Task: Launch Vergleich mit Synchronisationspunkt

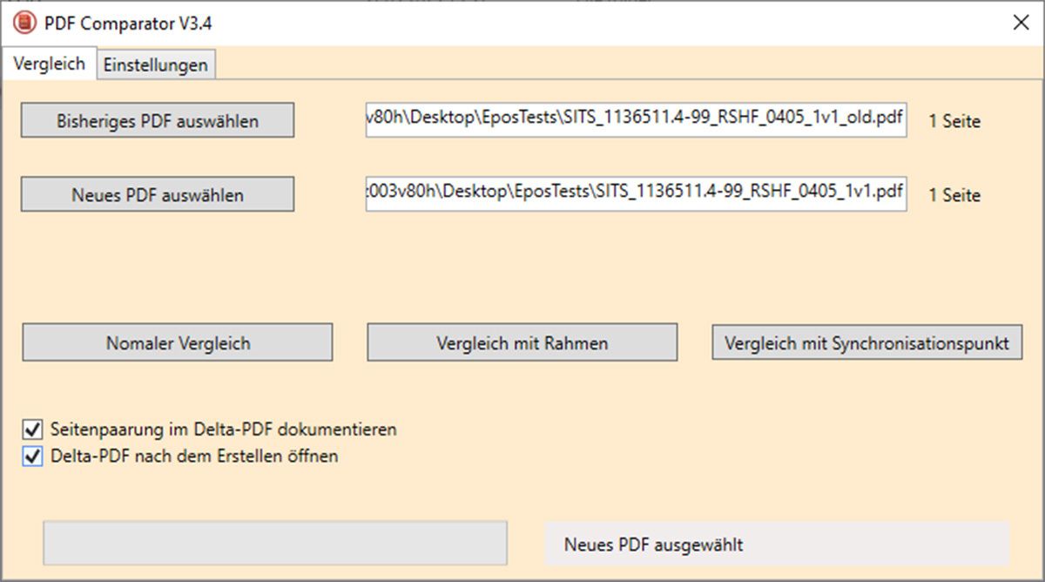Action: click(x=866, y=343)
